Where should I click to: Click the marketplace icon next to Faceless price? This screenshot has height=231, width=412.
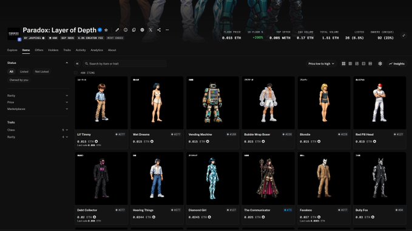pos(319,217)
